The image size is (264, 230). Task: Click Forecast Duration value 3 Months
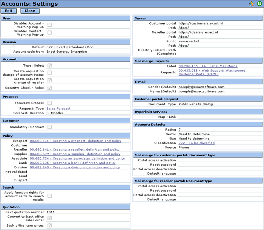(x=55, y=113)
